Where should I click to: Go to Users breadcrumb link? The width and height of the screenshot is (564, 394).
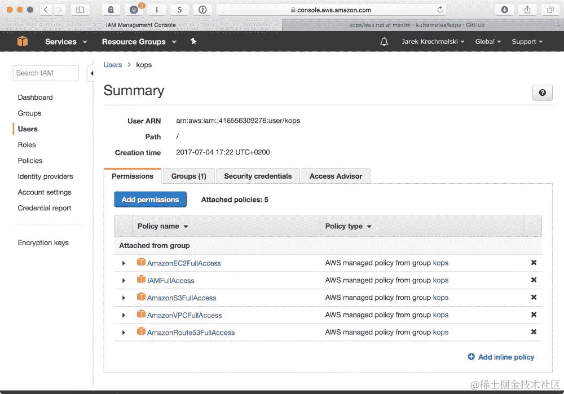click(x=113, y=65)
